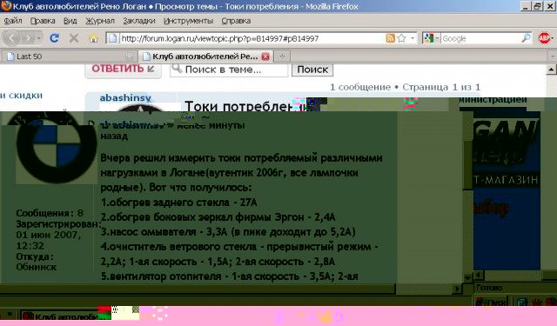Click the Firefox icon in title bar

6,6
